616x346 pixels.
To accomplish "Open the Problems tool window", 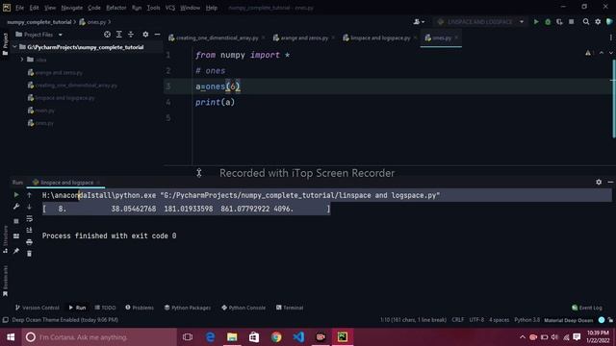I will coord(140,308).
